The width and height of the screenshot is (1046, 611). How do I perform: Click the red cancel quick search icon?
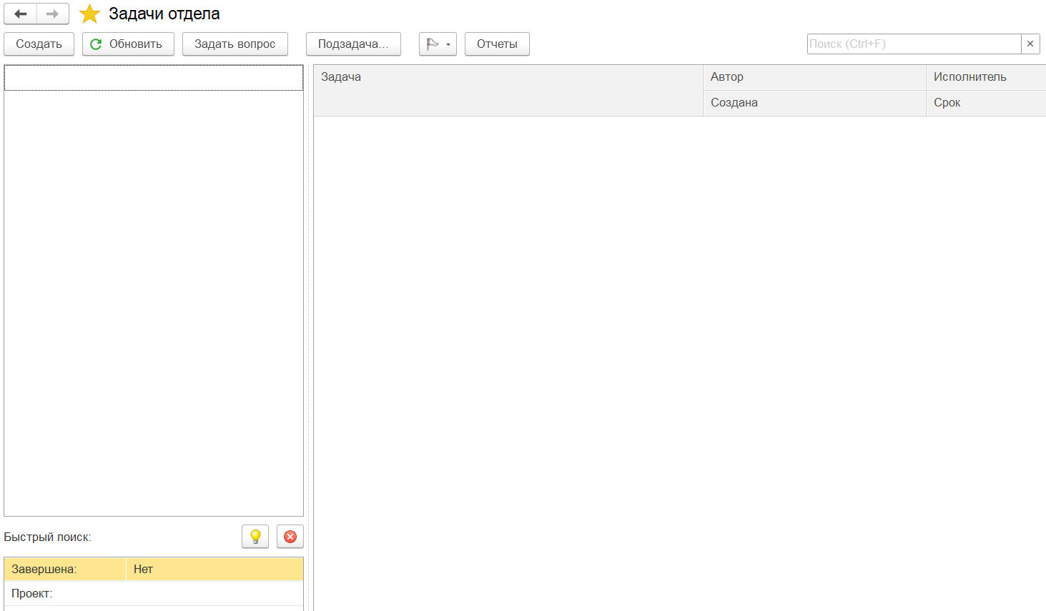point(290,537)
